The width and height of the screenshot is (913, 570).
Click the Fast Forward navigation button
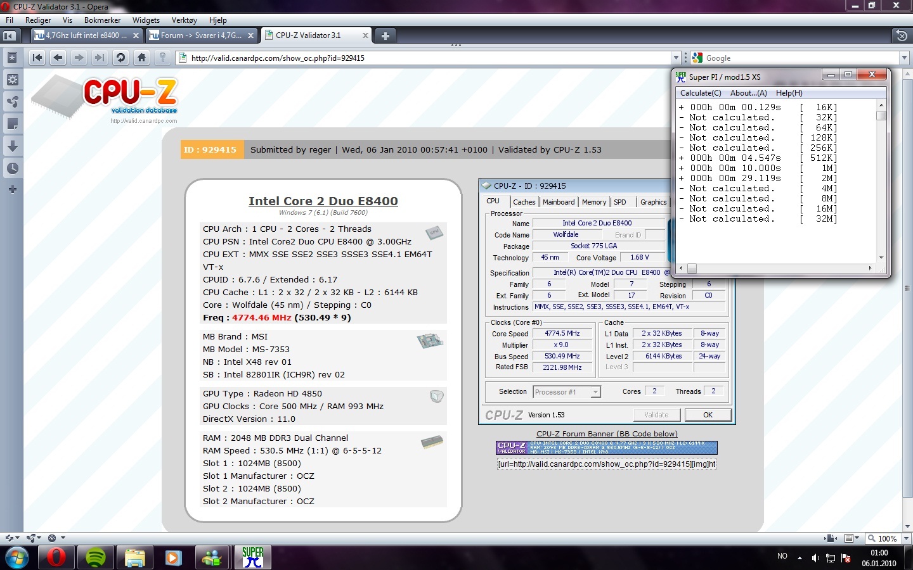tap(100, 58)
